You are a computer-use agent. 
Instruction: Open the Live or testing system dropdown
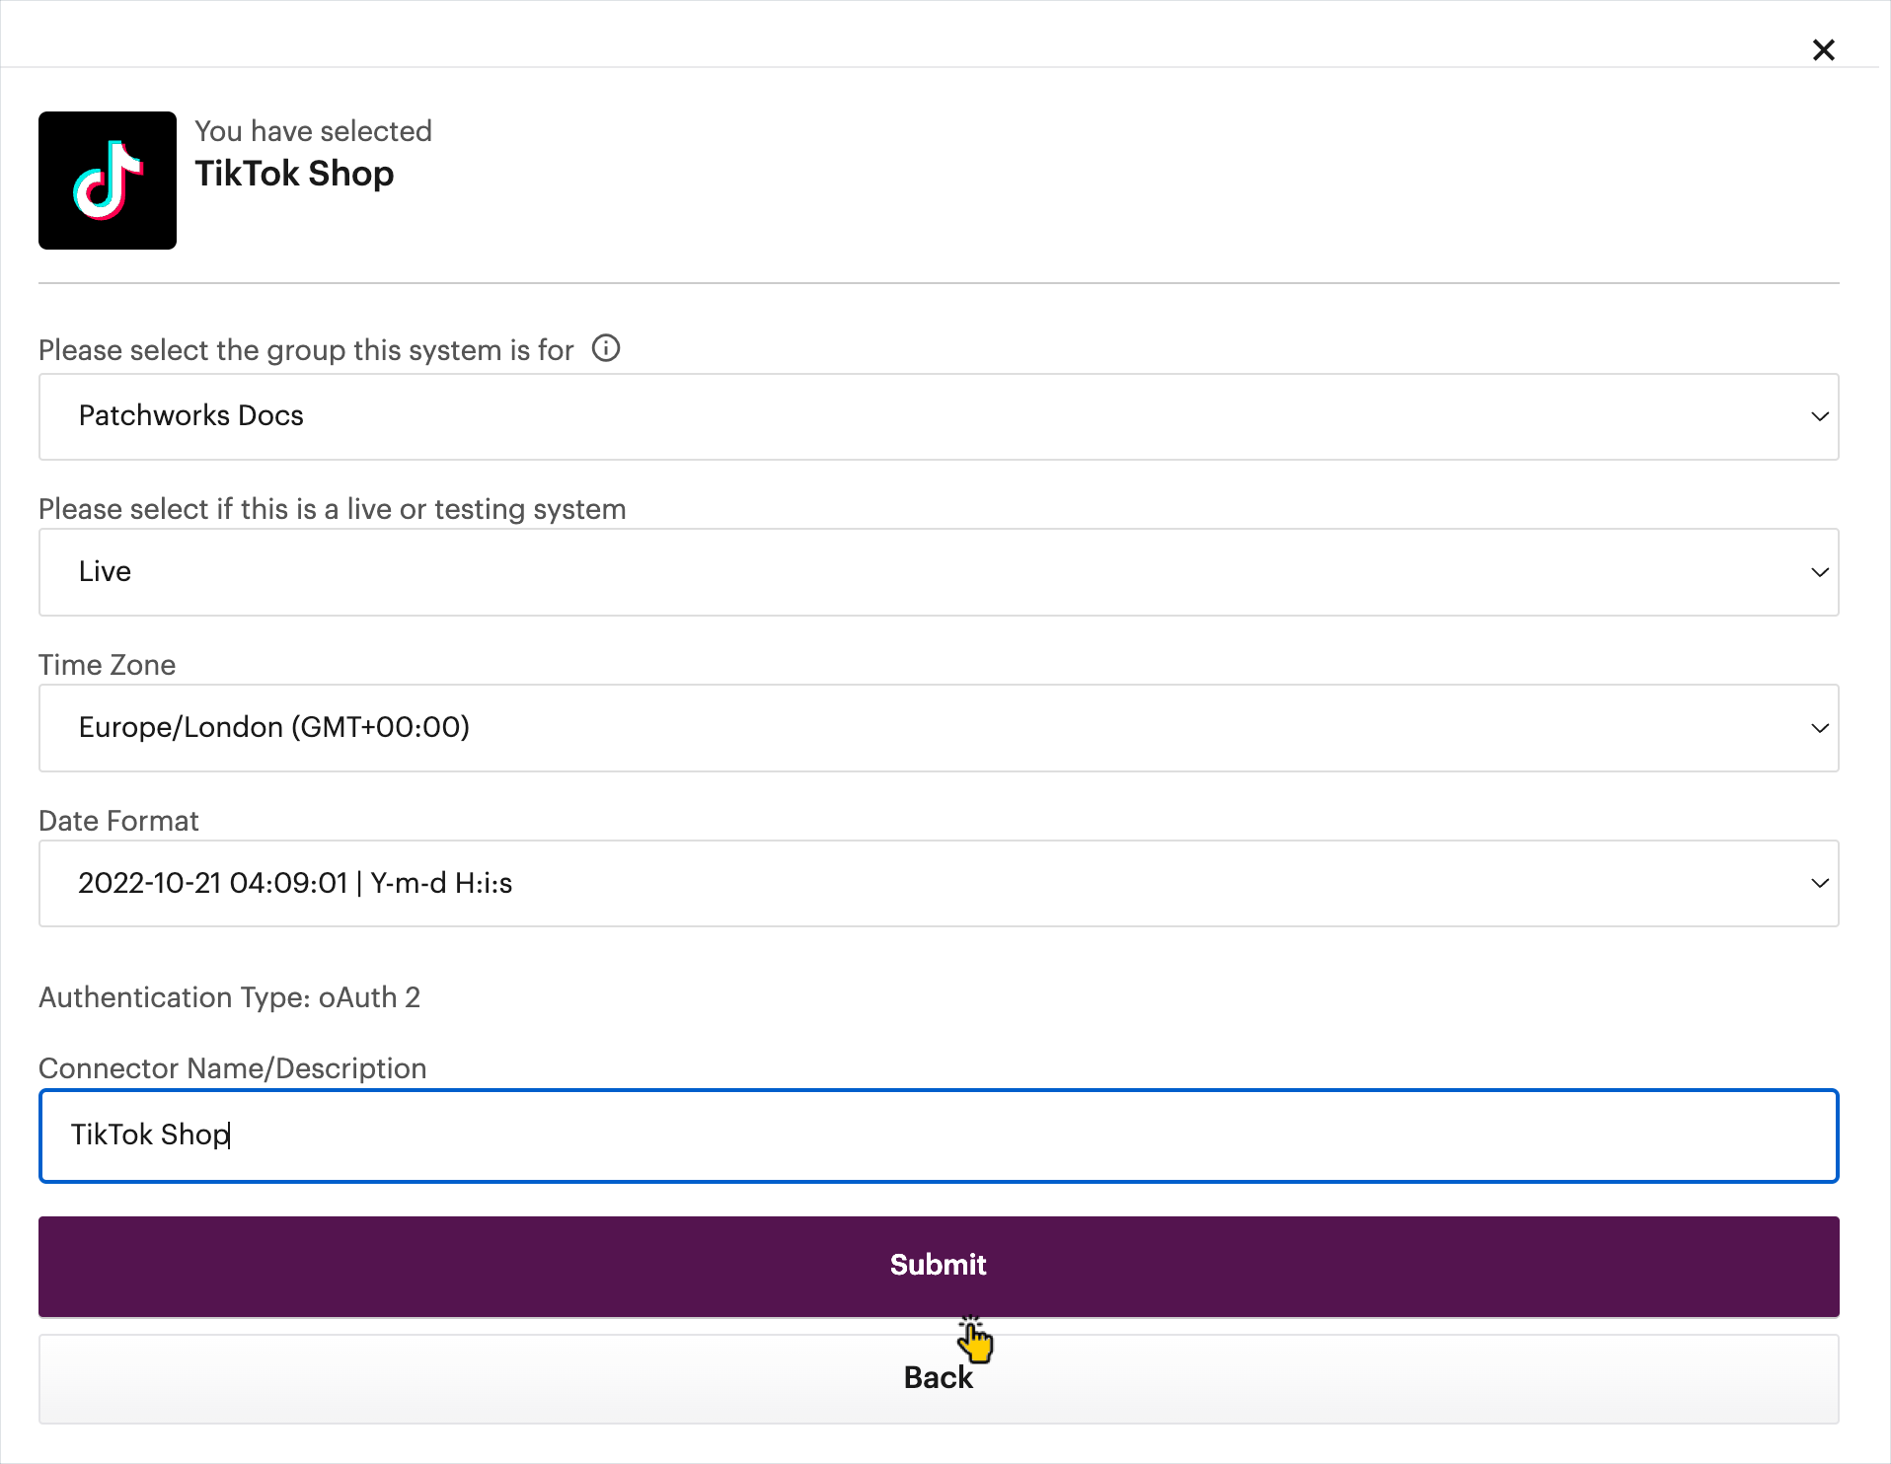(938, 572)
